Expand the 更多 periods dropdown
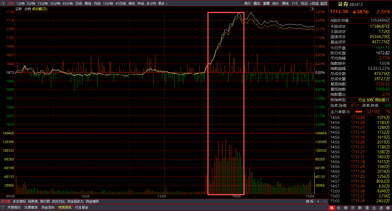 pos(163,4)
